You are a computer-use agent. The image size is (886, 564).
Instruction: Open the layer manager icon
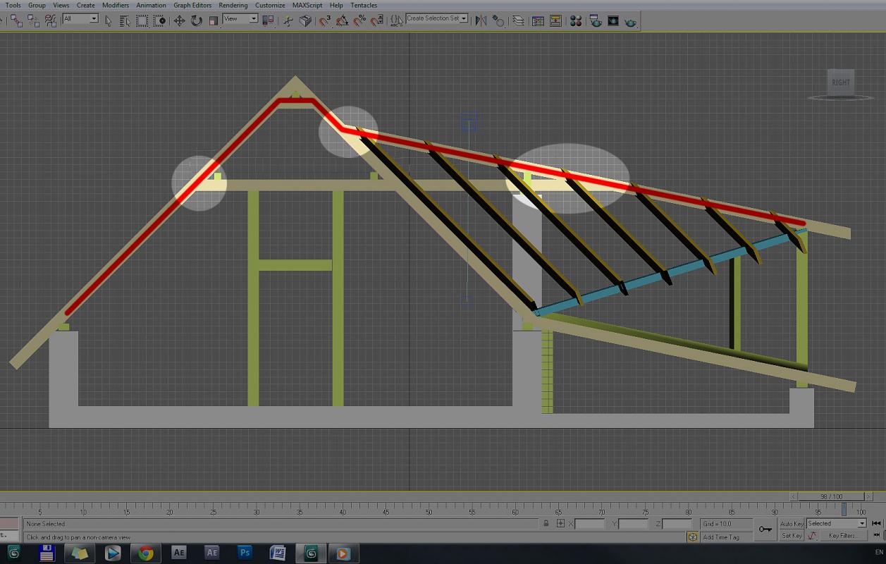(518, 21)
